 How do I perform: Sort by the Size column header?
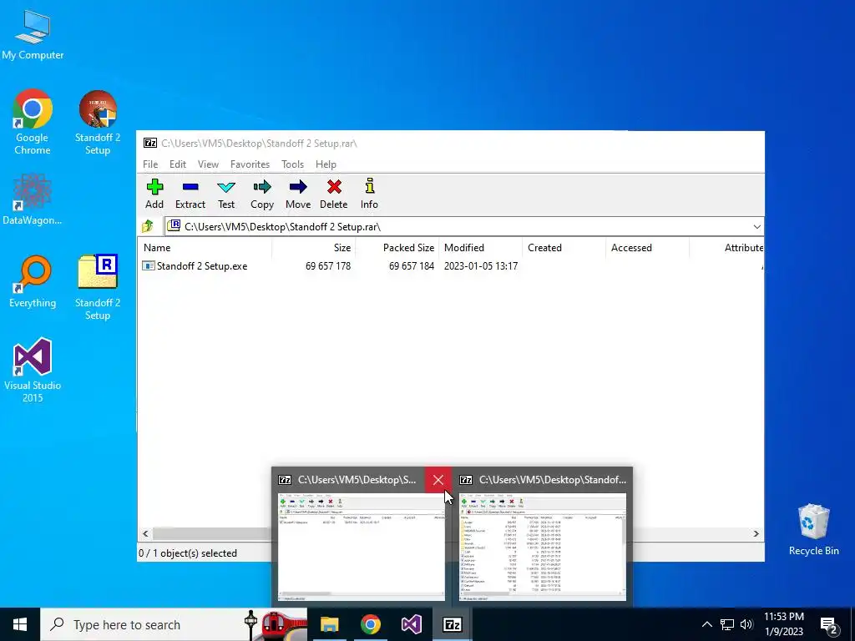tap(314, 247)
